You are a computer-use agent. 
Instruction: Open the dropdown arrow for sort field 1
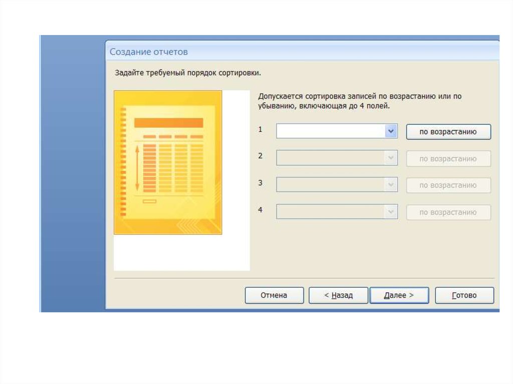(391, 131)
